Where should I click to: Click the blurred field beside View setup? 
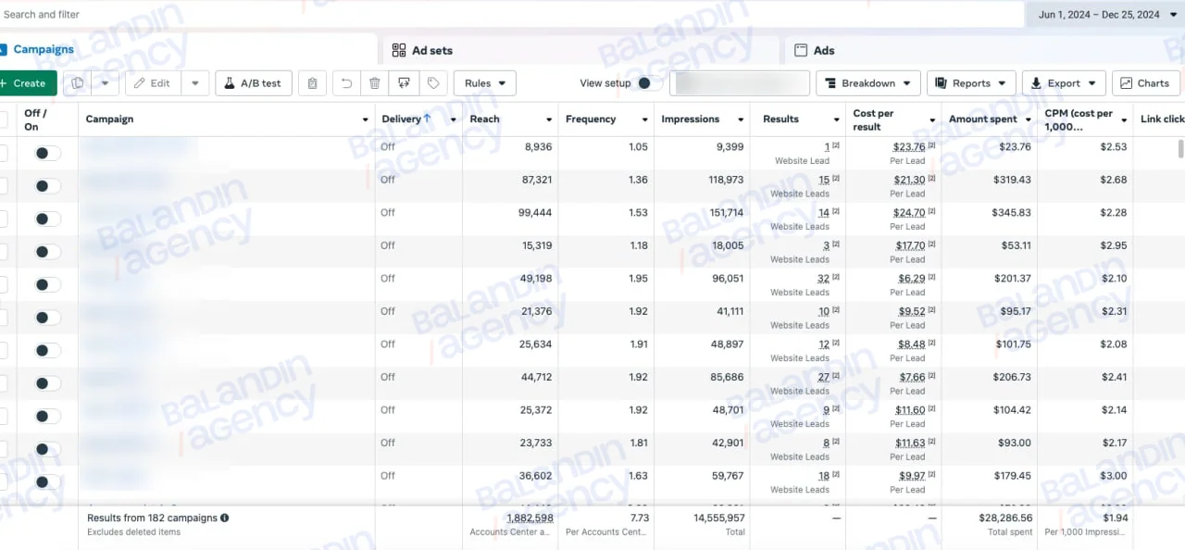(x=740, y=83)
